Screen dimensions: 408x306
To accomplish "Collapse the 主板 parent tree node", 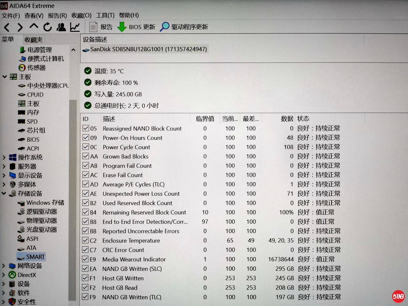I will coord(4,77).
